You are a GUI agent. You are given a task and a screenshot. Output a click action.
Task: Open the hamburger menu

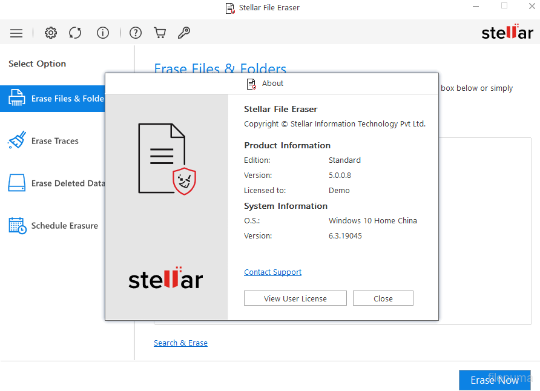(16, 33)
